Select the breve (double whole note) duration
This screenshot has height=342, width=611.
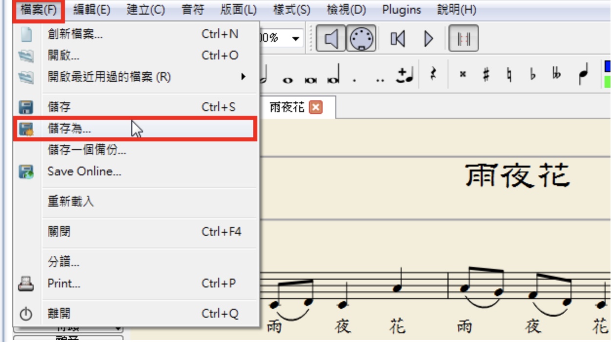310,80
